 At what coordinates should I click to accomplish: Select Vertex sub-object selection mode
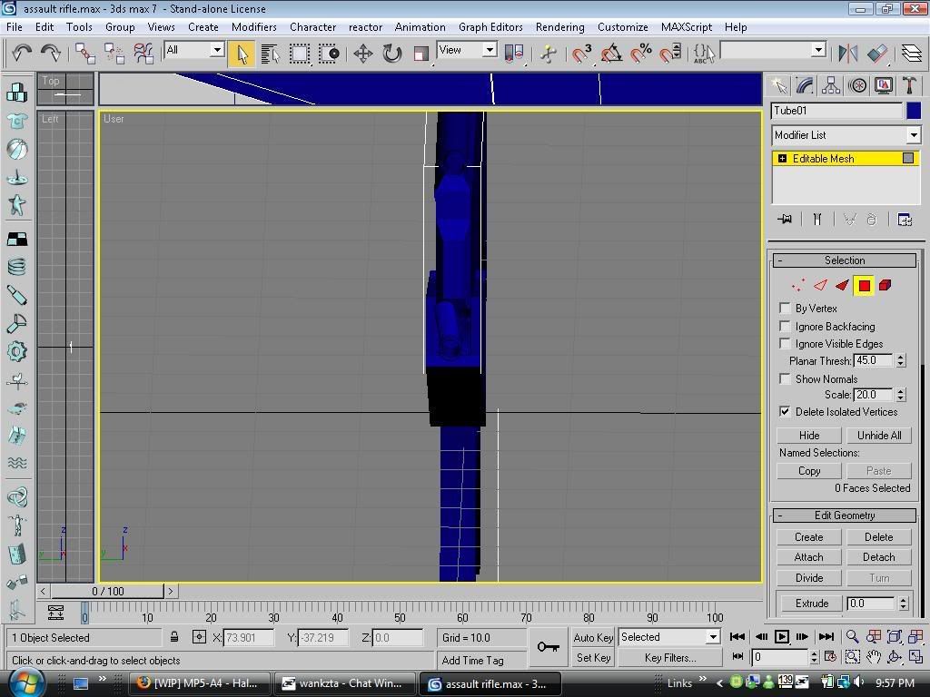coord(797,286)
